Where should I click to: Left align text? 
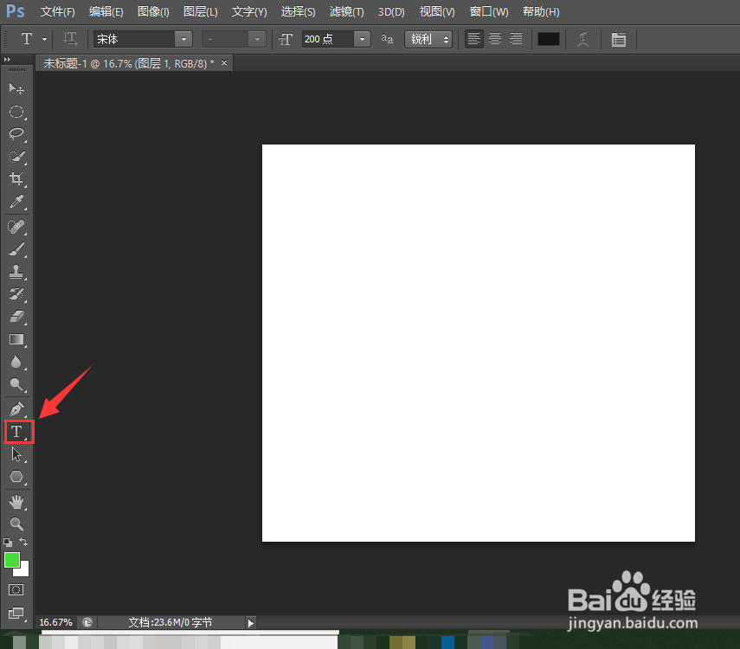(473, 39)
